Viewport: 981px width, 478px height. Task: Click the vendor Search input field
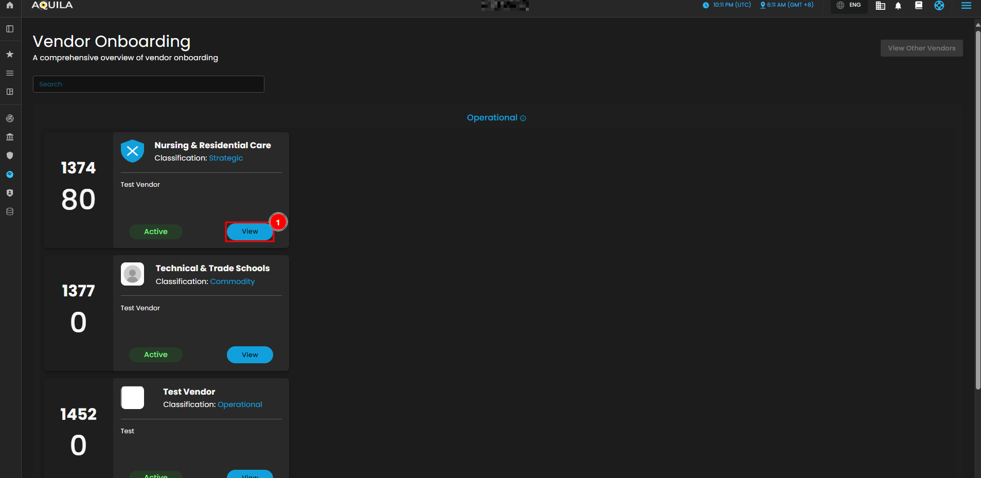click(x=149, y=84)
